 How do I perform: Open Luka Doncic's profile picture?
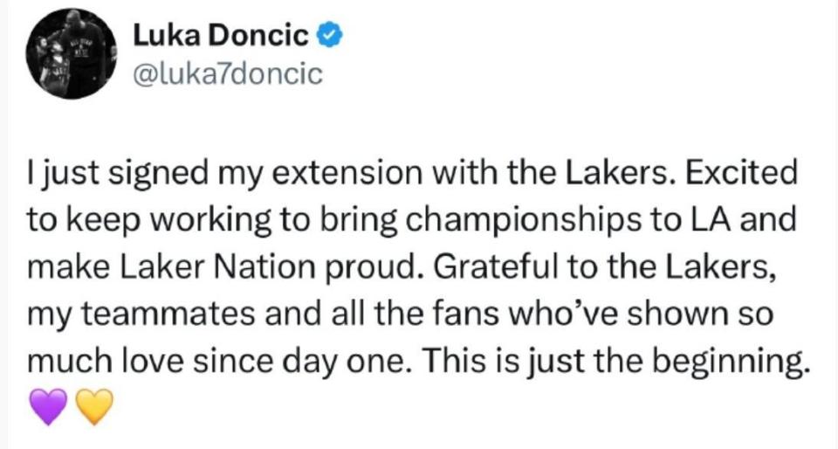(x=71, y=53)
